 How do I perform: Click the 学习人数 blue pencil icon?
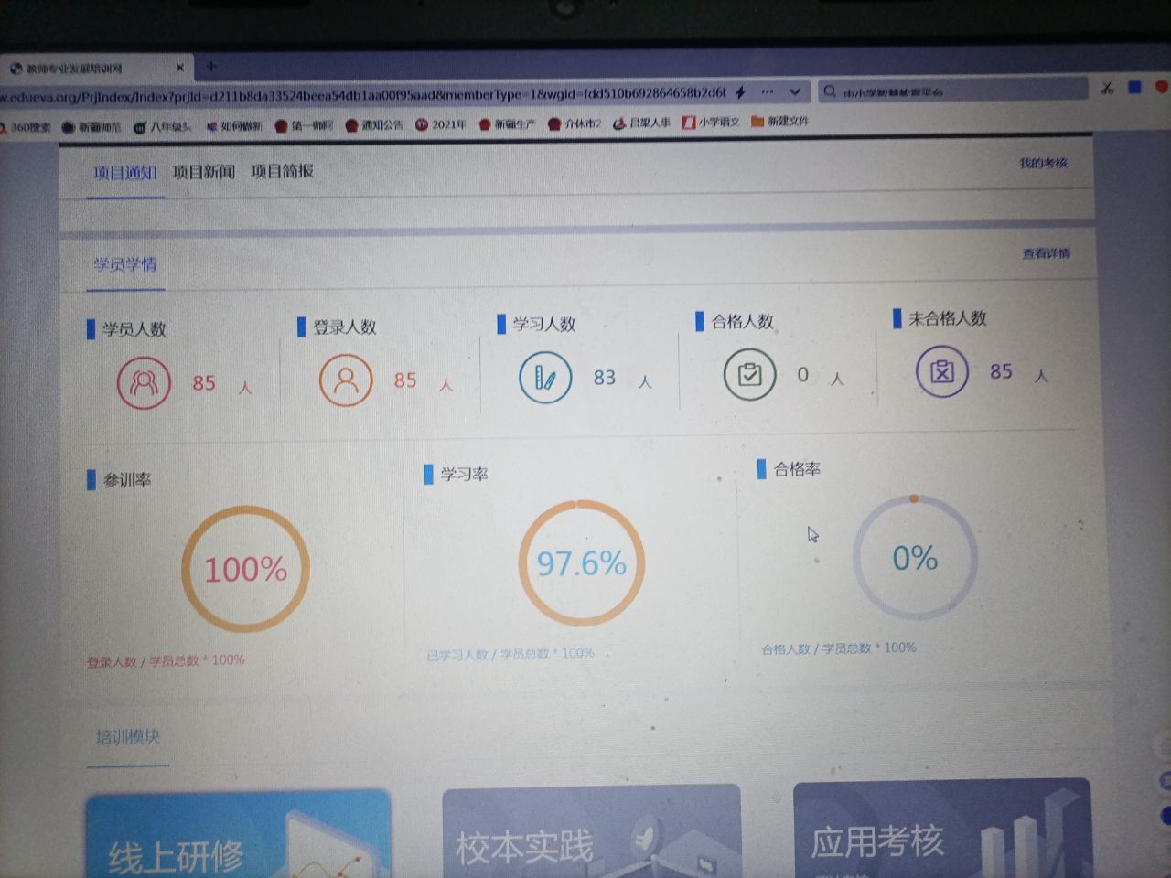point(545,377)
